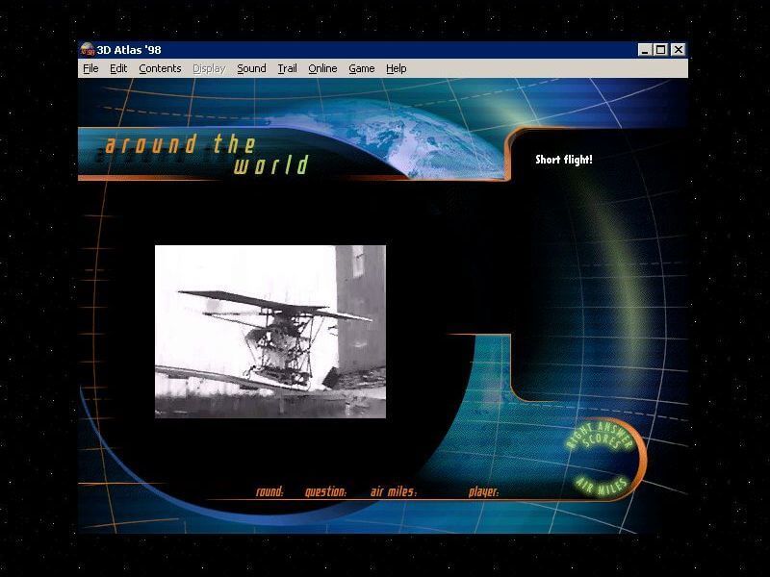Open the Contents menu
Screen dimensions: 770x577
click(160, 68)
